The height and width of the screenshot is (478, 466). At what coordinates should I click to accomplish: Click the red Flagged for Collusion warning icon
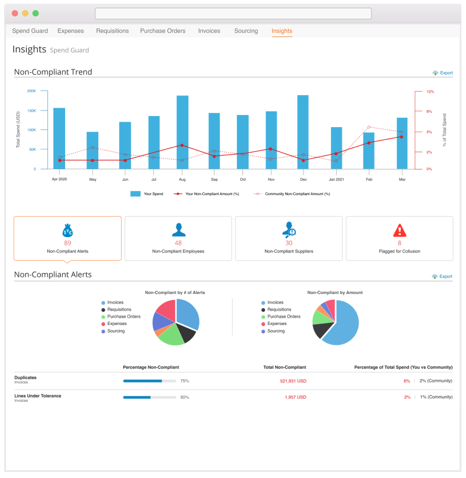pos(399,230)
